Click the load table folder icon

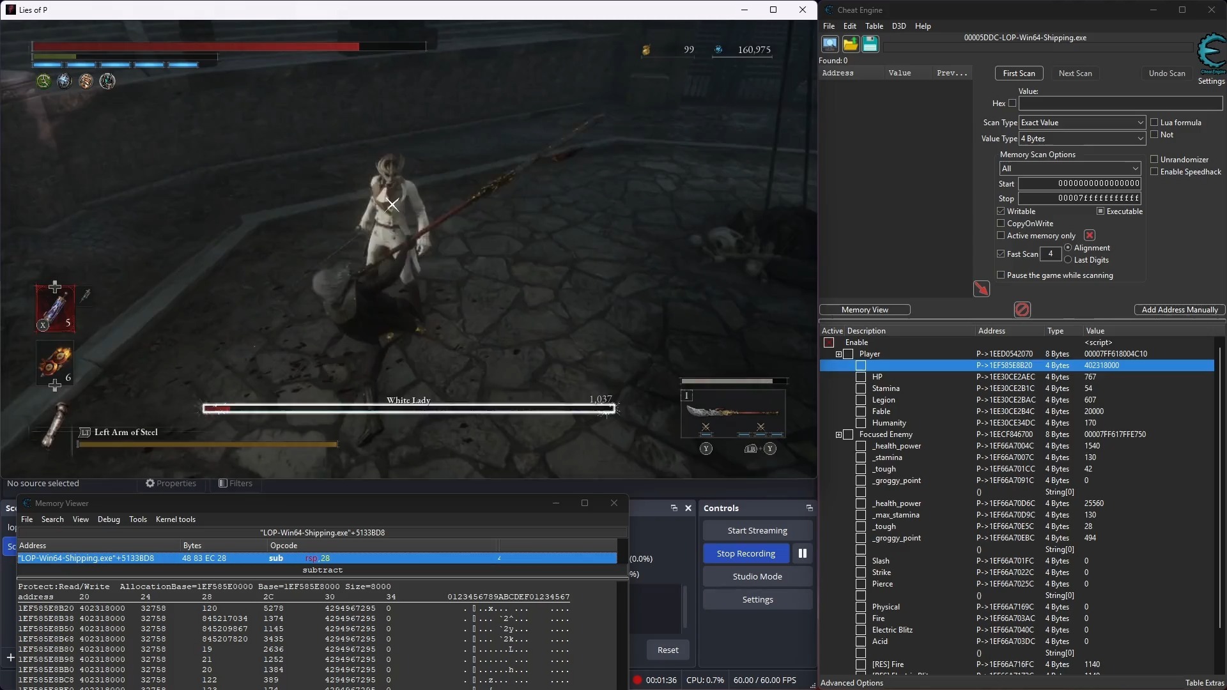coord(850,43)
